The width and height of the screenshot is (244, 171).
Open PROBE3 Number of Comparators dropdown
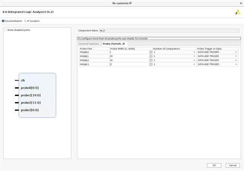tap(175, 64)
